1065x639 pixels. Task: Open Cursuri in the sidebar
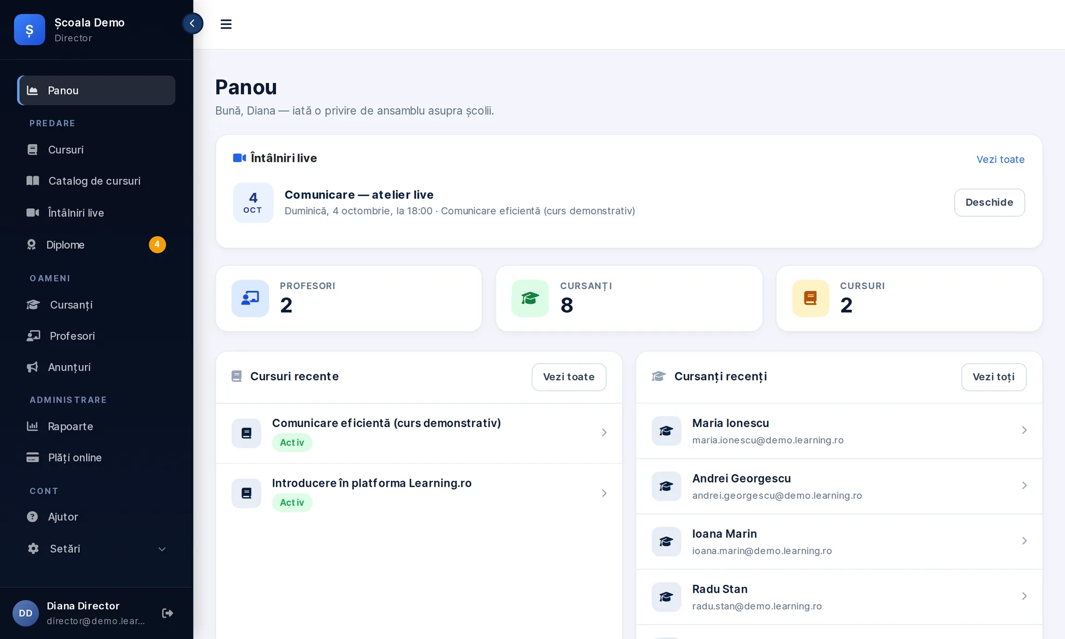[96, 149]
